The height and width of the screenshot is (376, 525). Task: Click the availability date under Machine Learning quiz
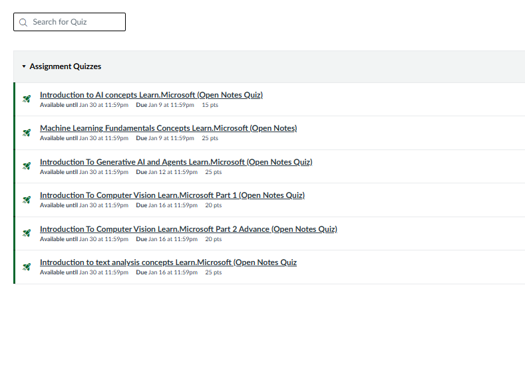103,138
